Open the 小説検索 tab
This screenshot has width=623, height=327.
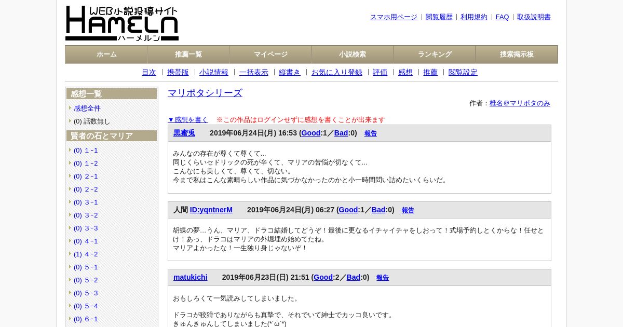point(353,55)
